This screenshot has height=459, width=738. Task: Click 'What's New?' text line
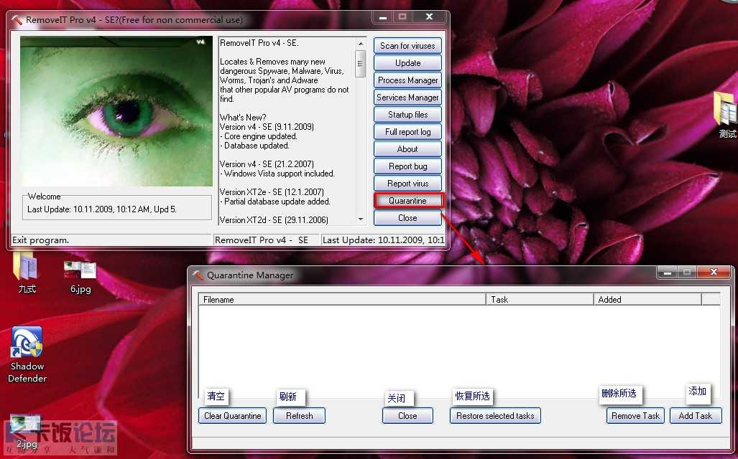tap(243, 118)
